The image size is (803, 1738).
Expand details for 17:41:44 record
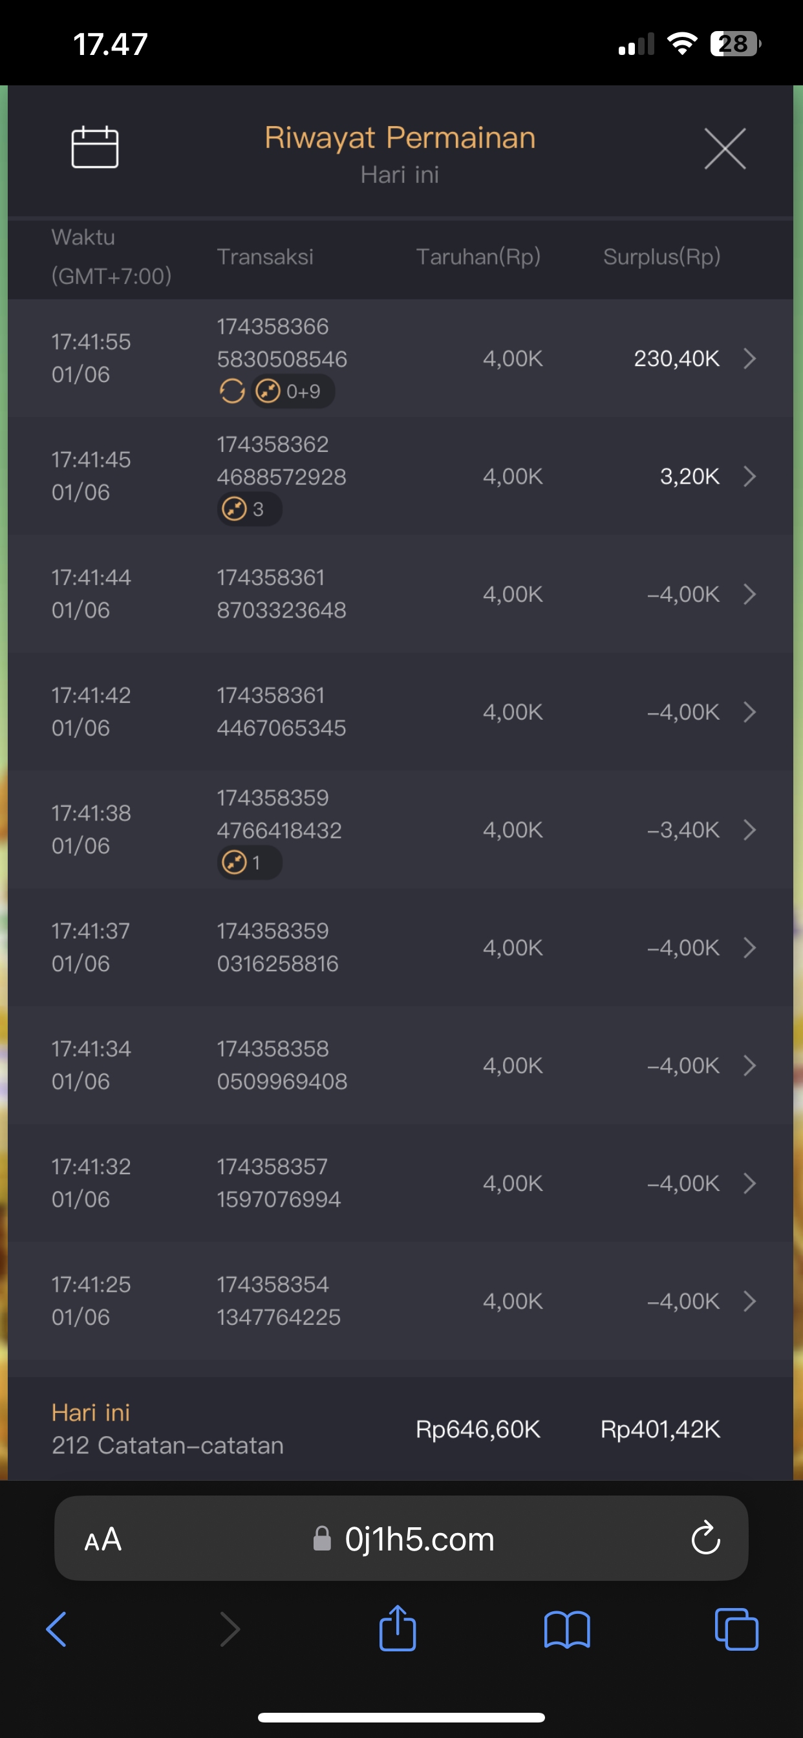pos(749,594)
